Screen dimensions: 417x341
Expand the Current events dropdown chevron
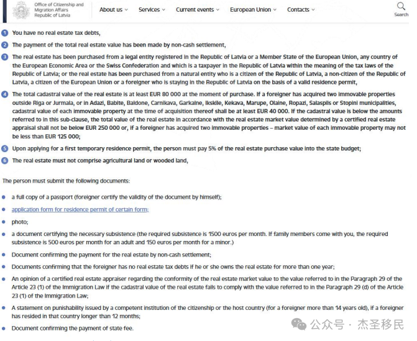click(x=218, y=10)
